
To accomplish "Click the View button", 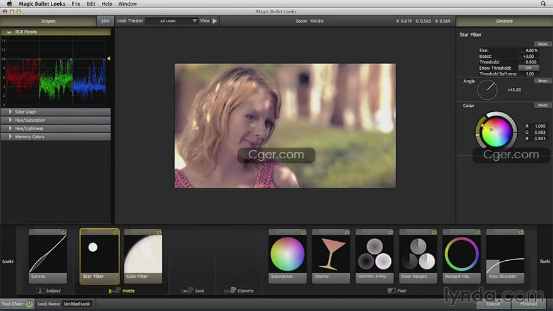I will point(205,21).
